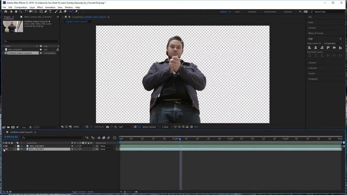Select the Eraser tool

[x=65, y=11]
